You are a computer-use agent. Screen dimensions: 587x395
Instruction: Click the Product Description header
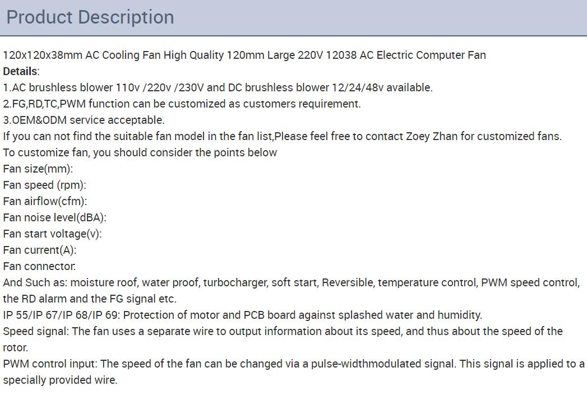point(90,17)
